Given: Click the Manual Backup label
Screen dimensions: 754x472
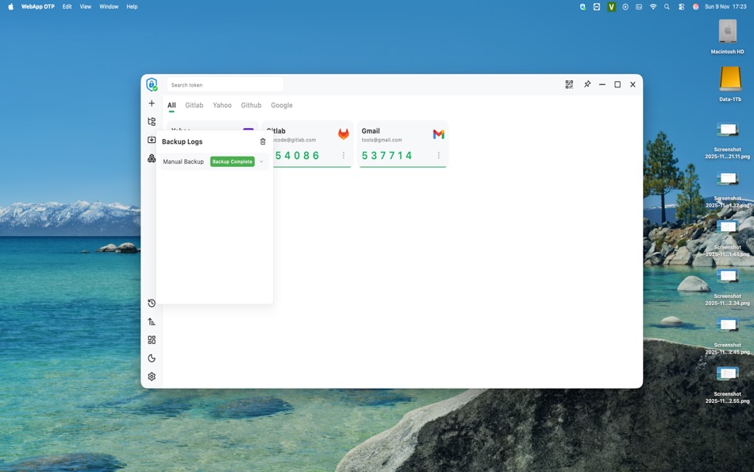Looking at the screenshot, I should pyautogui.click(x=183, y=162).
